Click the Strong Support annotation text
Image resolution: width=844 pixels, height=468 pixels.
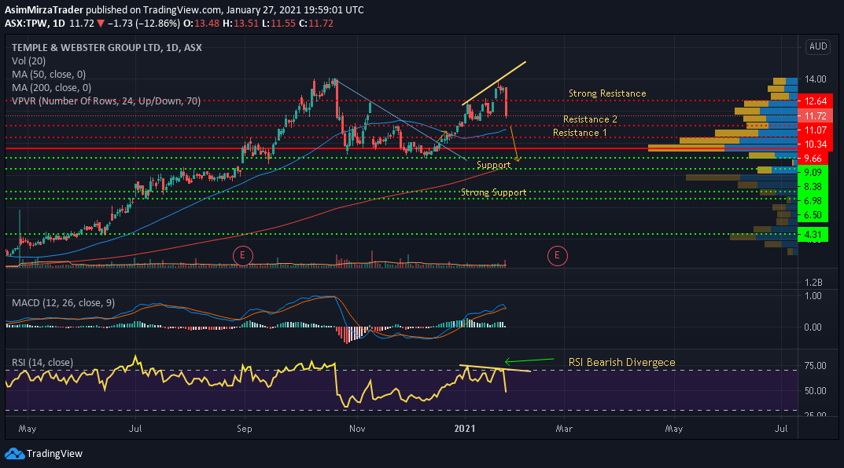494,192
